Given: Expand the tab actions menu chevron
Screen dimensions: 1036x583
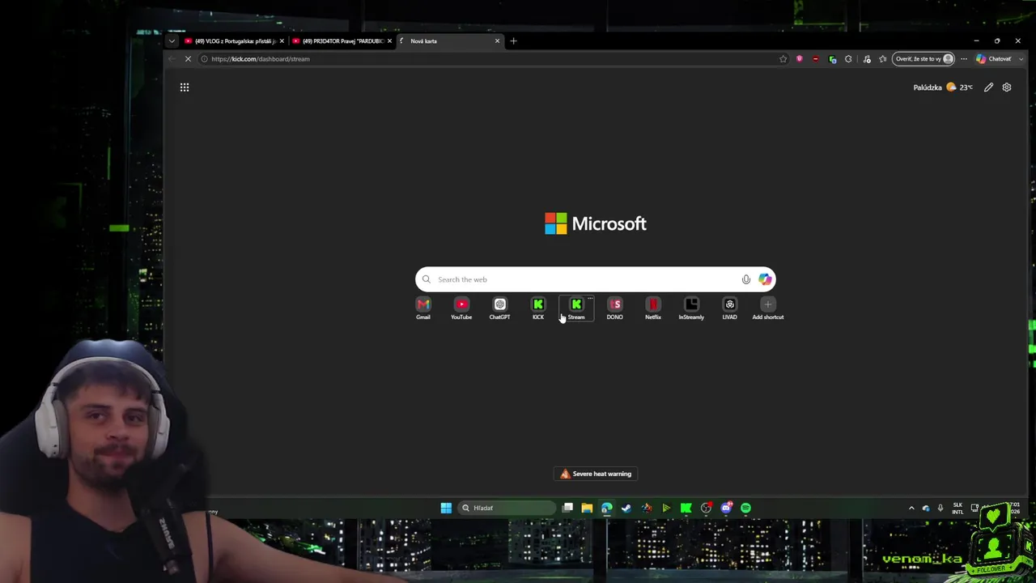Looking at the screenshot, I should click(172, 41).
